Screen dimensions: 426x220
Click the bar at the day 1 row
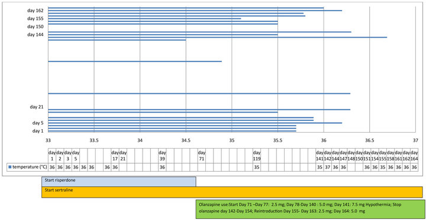click(x=172, y=131)
